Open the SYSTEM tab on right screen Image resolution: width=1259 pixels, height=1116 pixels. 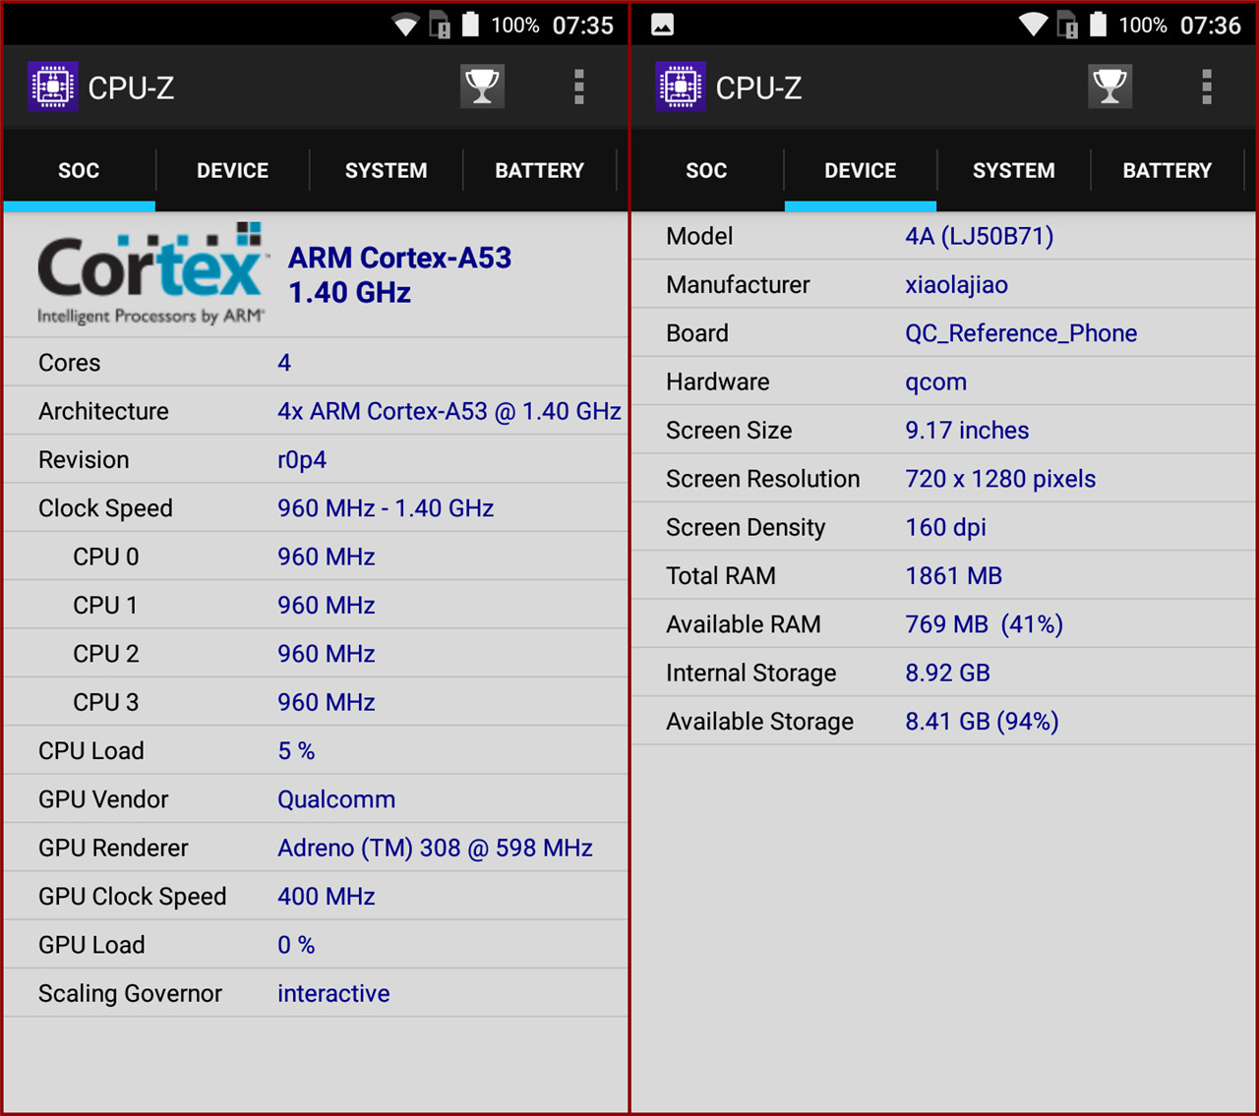[x=1013, y=170]
